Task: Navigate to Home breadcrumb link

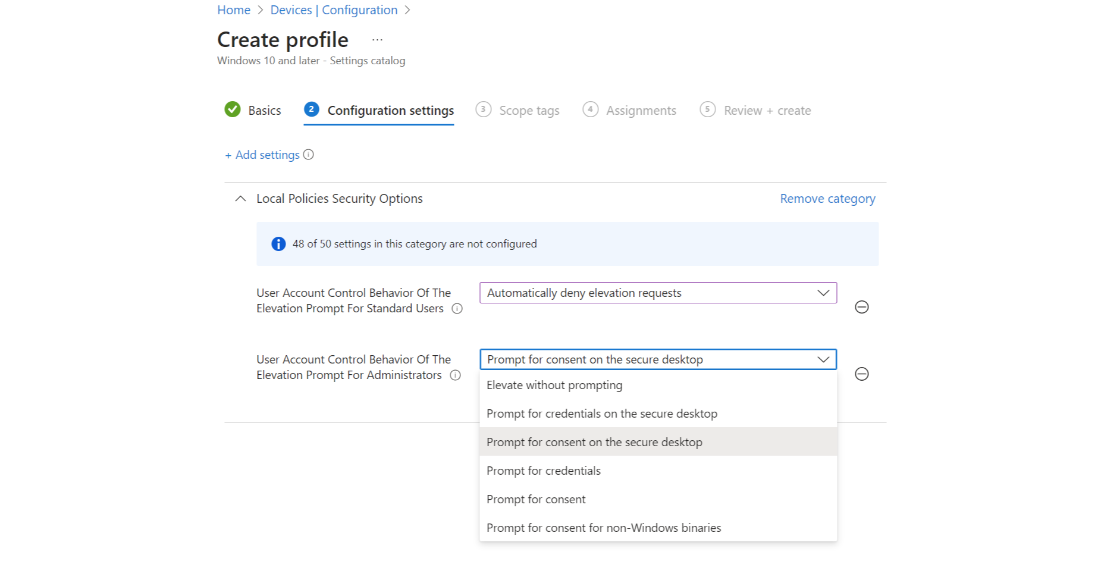Action: click(x=234, y=10)
